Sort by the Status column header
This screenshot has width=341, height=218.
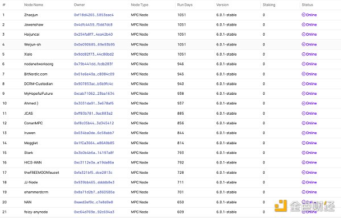pyautogui.click(x=307, y=5)
